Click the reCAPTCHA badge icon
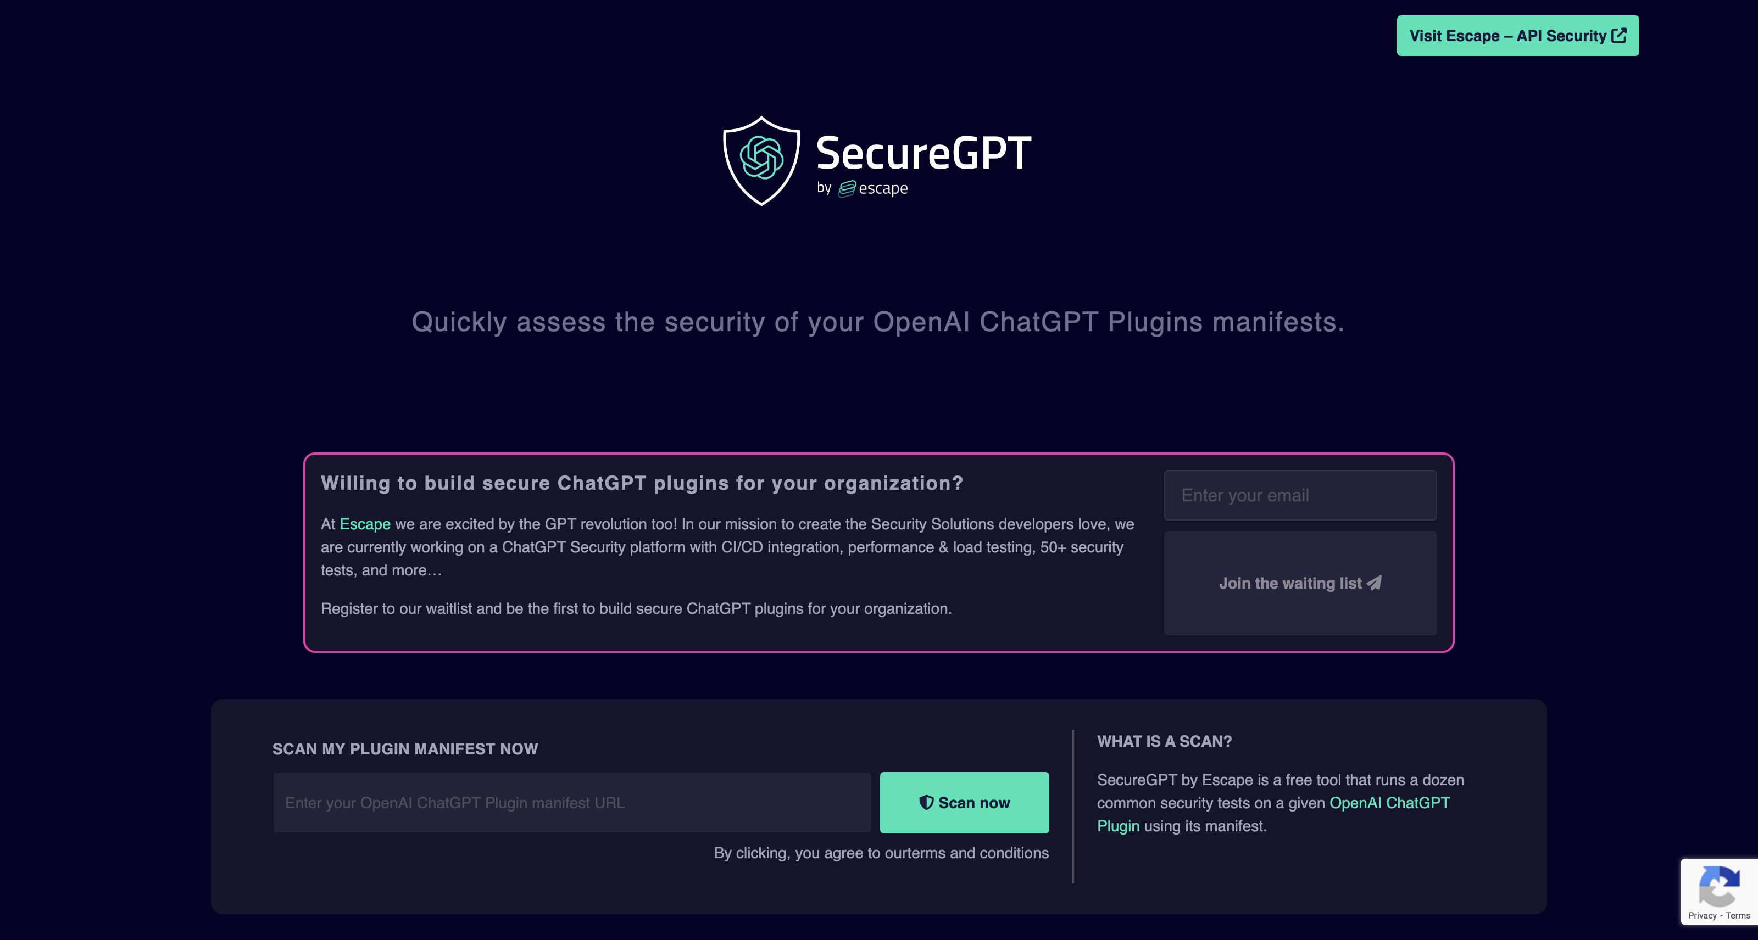 [x=1718, y=886]
